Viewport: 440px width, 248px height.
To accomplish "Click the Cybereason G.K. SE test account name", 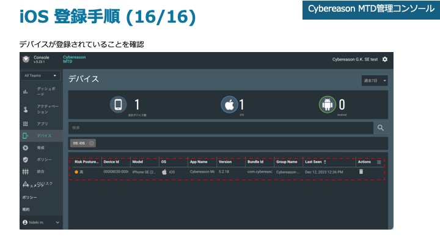I will [x=355, y=59].
